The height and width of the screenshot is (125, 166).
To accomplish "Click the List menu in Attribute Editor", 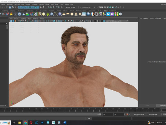I will pos(141,19).
